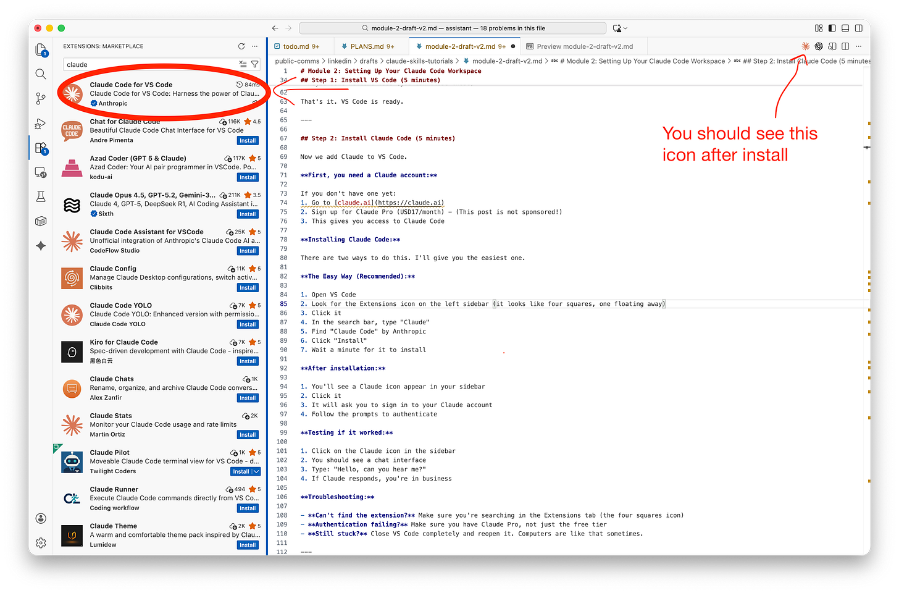
Task: Click linkedin in the breadcrumb
Action: pyautogui.click(x=339, y=61)
